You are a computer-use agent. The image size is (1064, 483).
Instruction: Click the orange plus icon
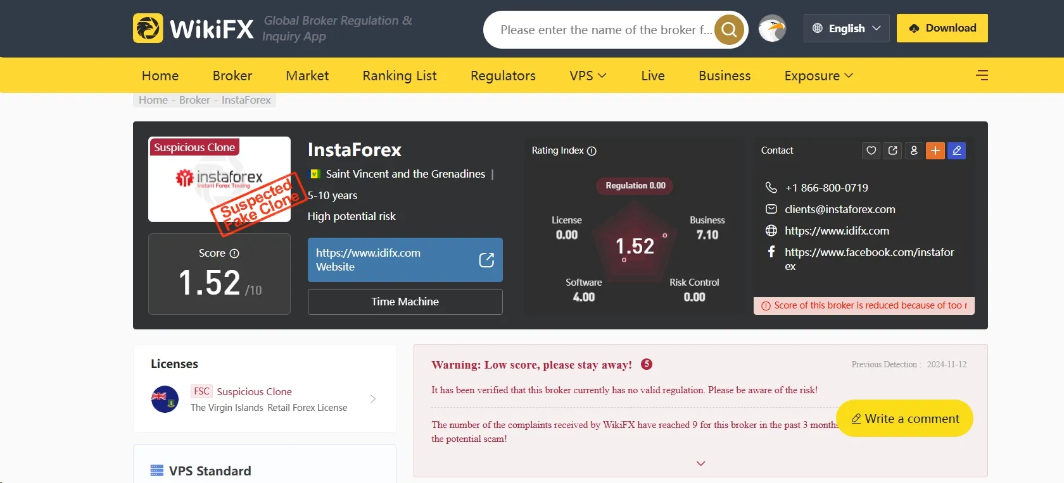935,150
